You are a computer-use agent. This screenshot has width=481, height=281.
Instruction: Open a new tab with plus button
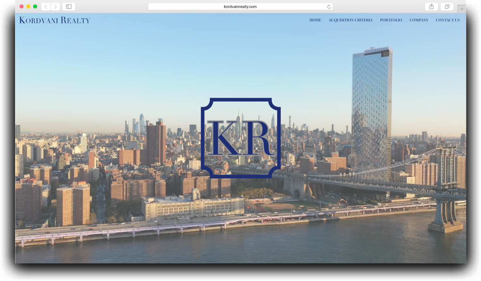click(462, 9)
